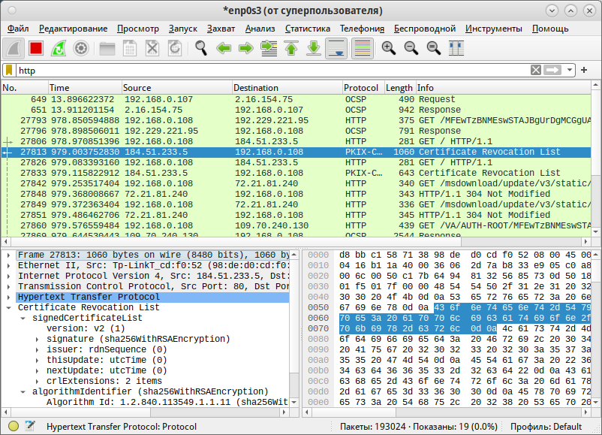Go to specified packet icon
Screen dimensions: 602x435
(x=269, y=48)
